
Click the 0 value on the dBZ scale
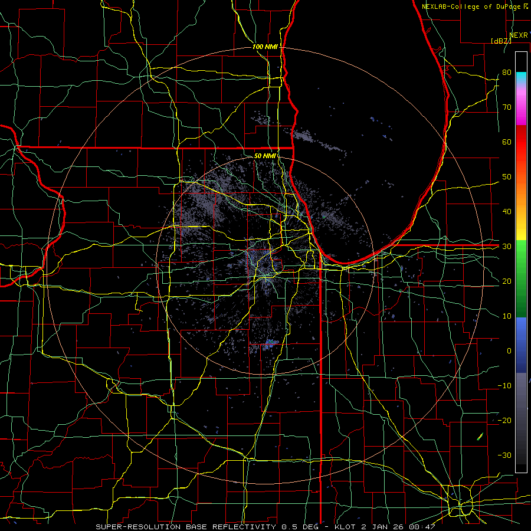pos(509,351)
